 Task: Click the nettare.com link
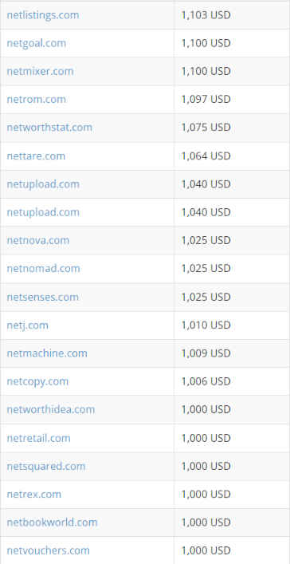click(x=36, y=156)
